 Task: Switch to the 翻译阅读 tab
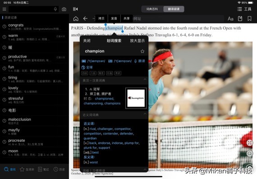click(x=174, y=9)
